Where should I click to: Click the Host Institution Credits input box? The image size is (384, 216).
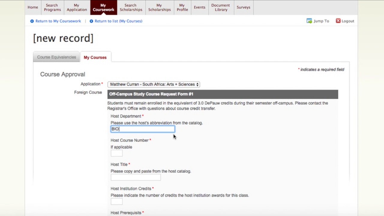(116, 202)
